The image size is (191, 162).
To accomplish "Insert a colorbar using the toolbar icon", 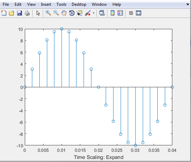I will pyautogui.click(x=112, y=13).
